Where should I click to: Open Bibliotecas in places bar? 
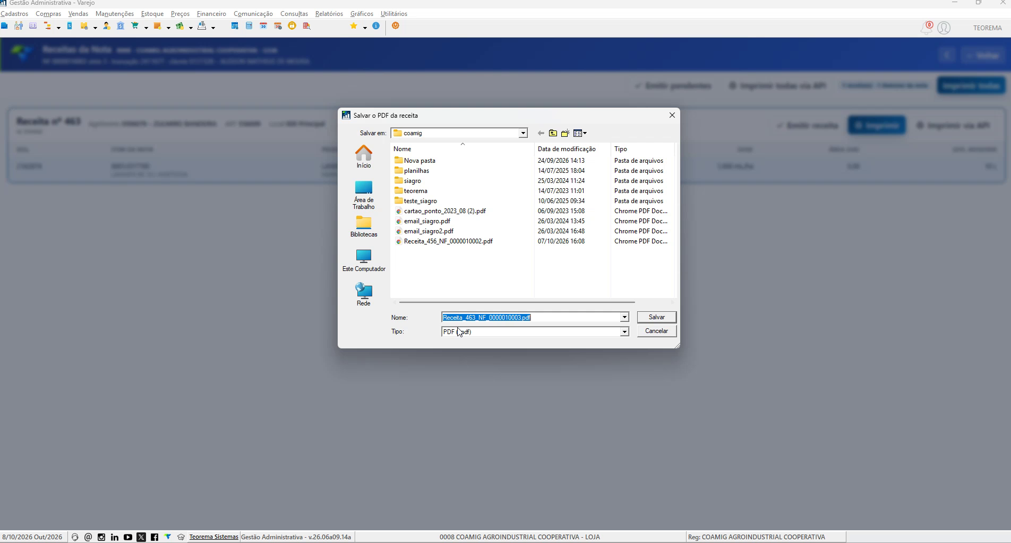pyautogui.click(x=364, y=226)
